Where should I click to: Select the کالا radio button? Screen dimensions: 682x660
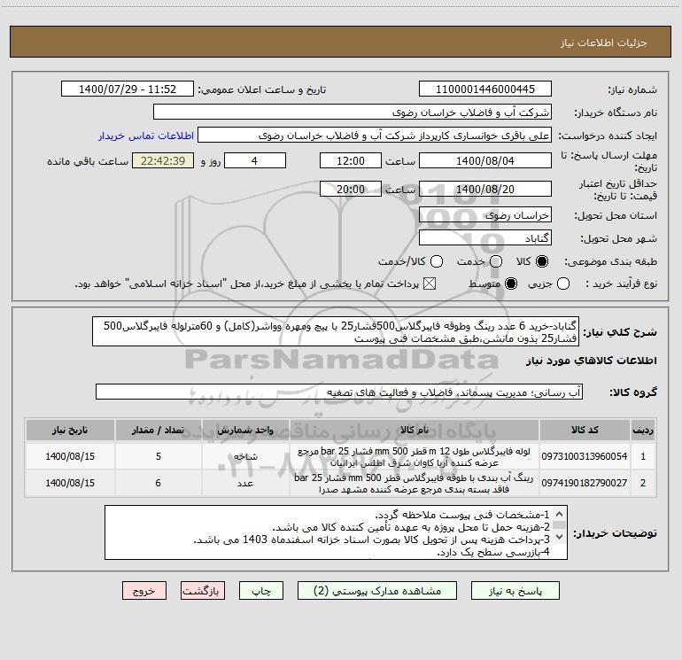coord(542,261)
